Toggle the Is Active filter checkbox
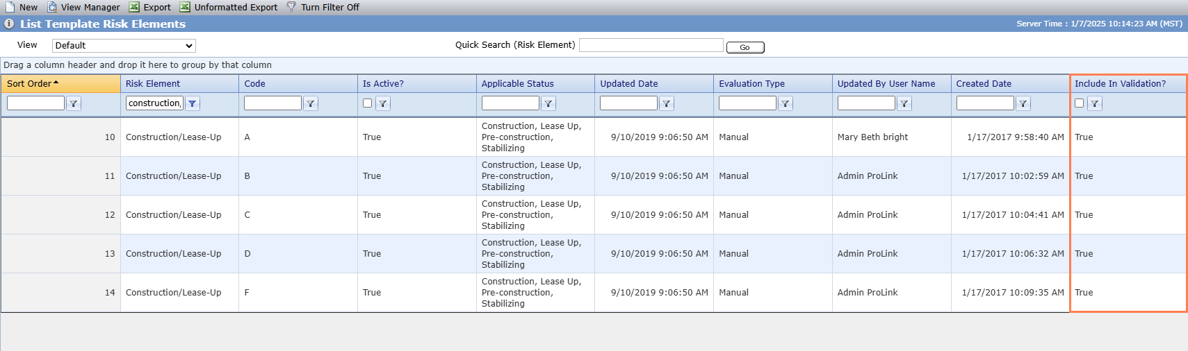 [368, 103]
